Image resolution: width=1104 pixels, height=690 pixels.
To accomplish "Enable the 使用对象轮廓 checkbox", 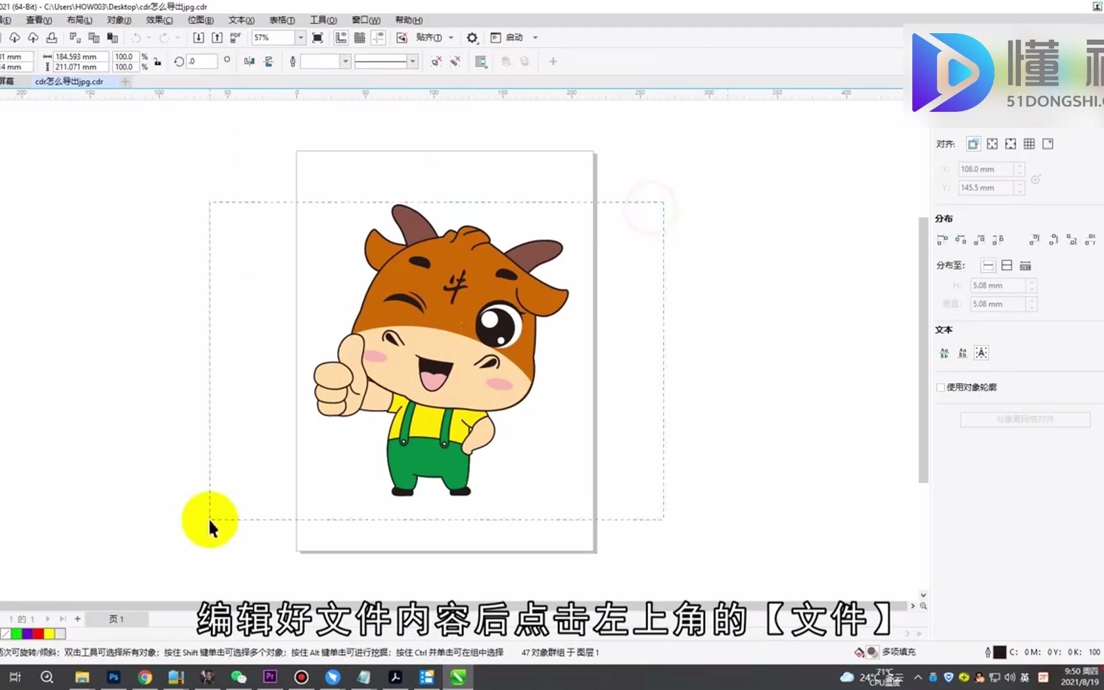I will pyautogui.click(x=940, y=387).
